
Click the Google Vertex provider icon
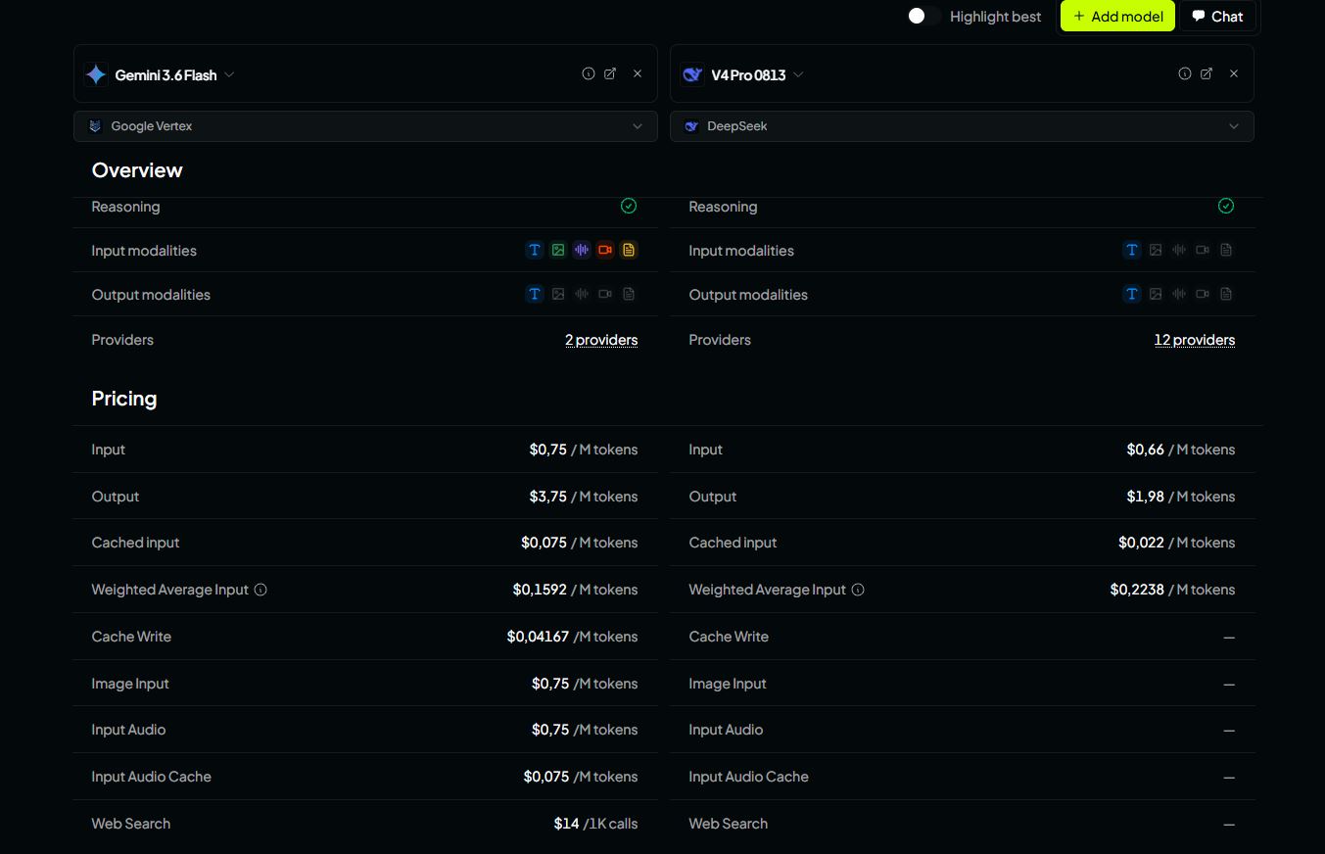coord(95,126)
